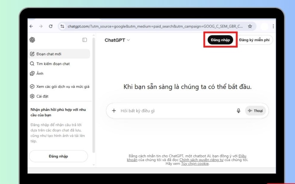
Task: Open Chính sách quyền riêng tư link
Action: (201, 160)
